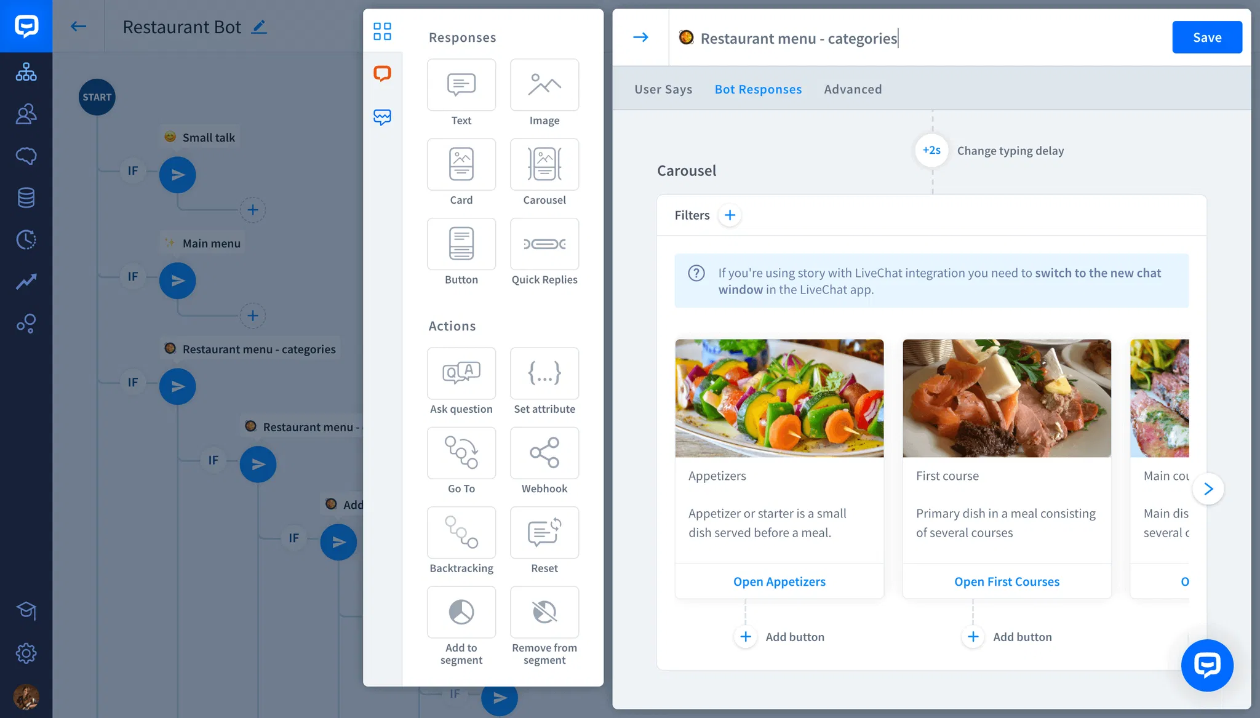
Task: Change typing delay via the +2s control
Action: click(931, 150)
